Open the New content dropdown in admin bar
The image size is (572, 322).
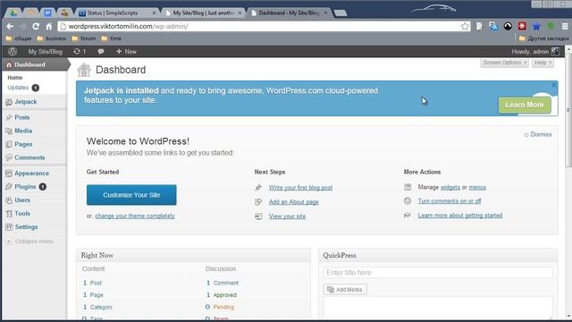click(x=126, y=52)
